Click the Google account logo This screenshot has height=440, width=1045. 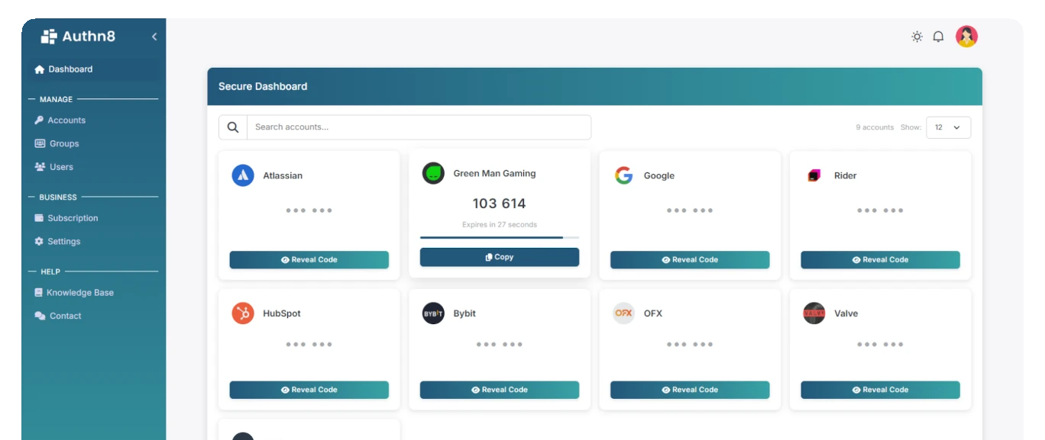pos(623,175)
